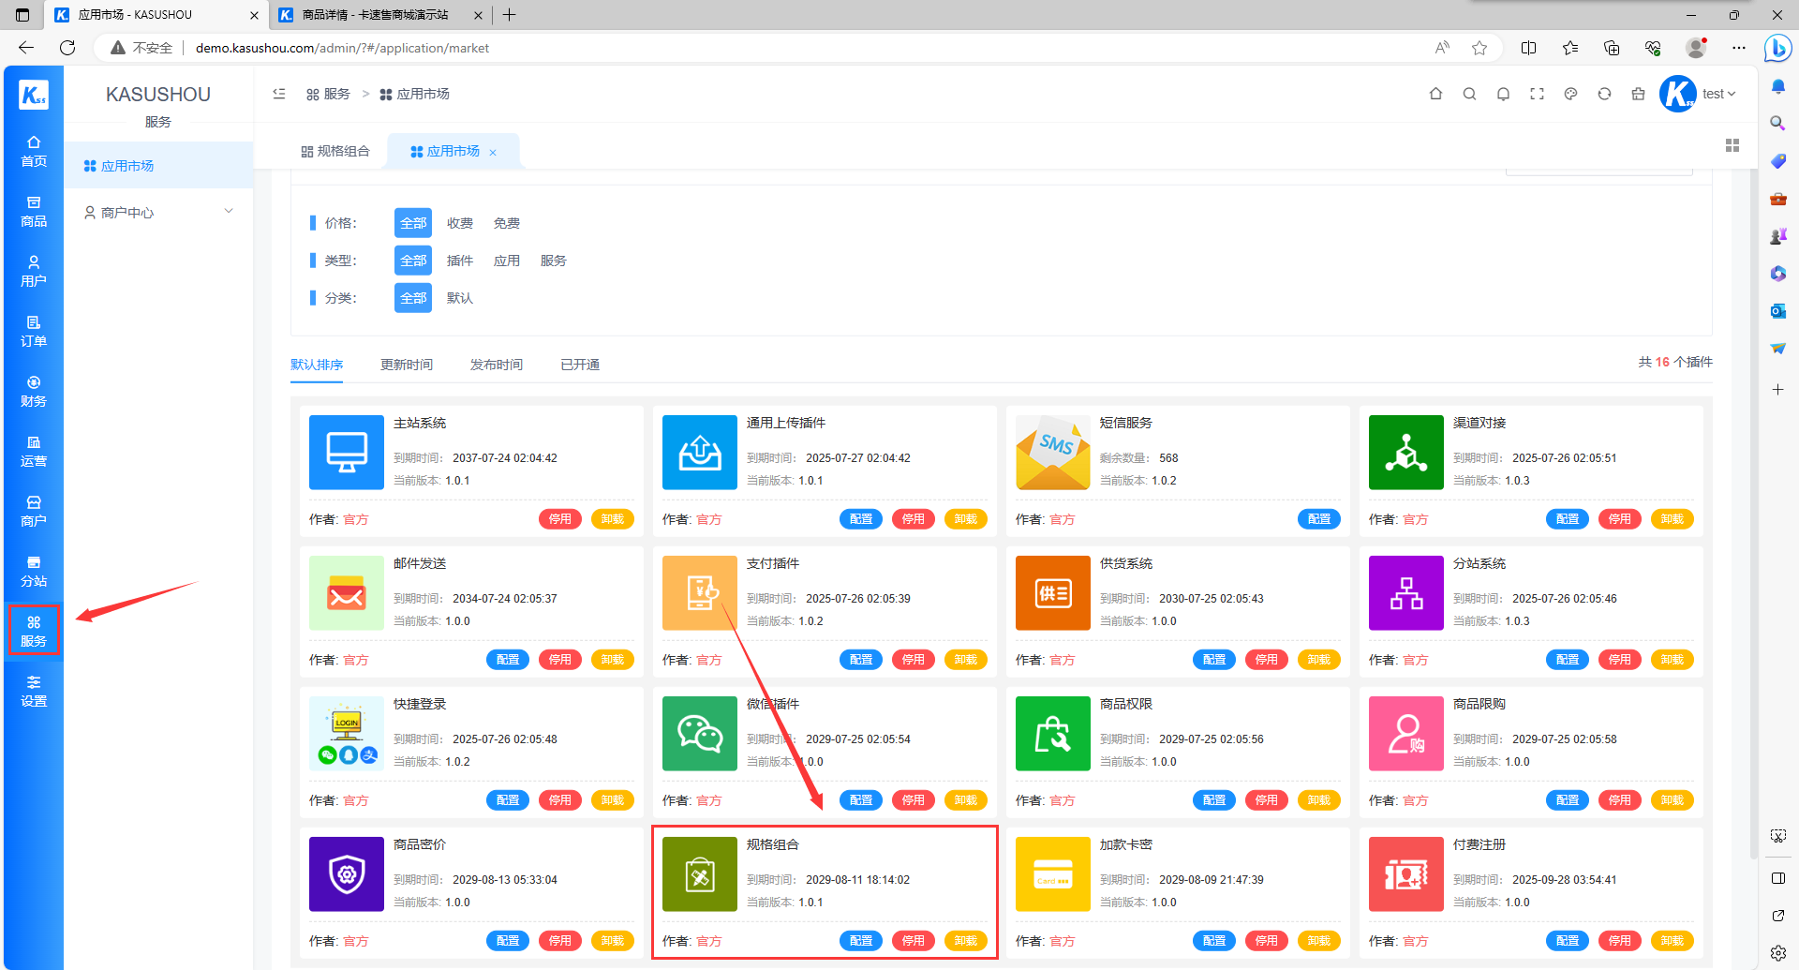Screen dimensions: 1799x970
Task: Open the 设置 settings sidebar item
Action: coord(34,691)
